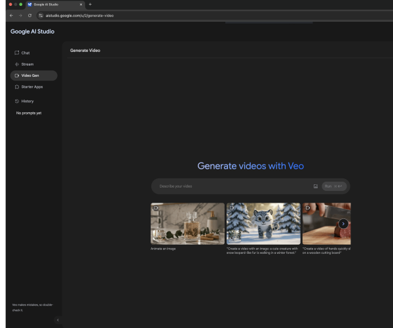This screenshot has height=328, width=393.
Task: Click the Generate Video header title
Action: point(85,51)
